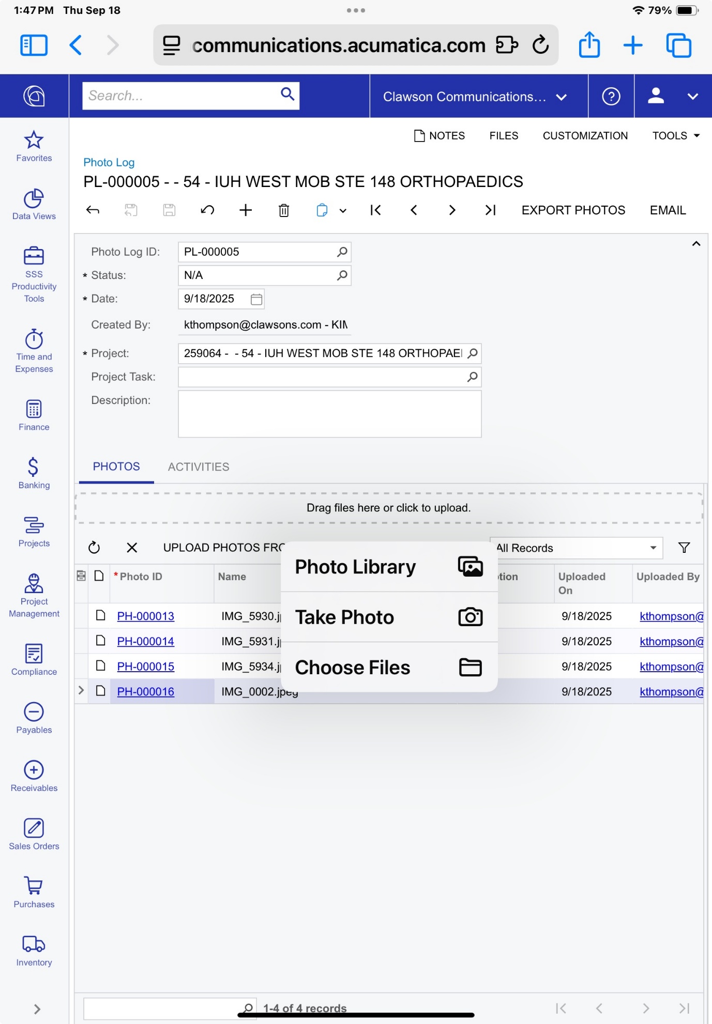Select Take Photo option
This screenshot has width=712, height=1024.
pos(389,617)
